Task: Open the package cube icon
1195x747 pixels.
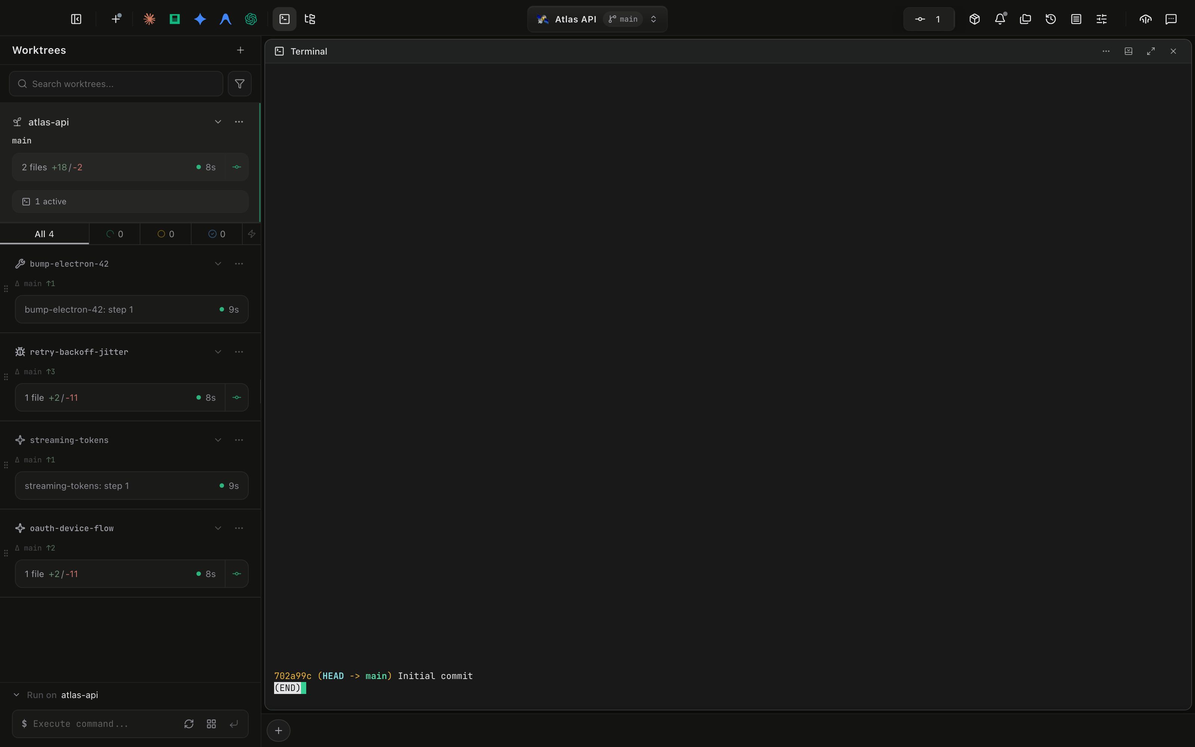Action: (x=974, y=19)
